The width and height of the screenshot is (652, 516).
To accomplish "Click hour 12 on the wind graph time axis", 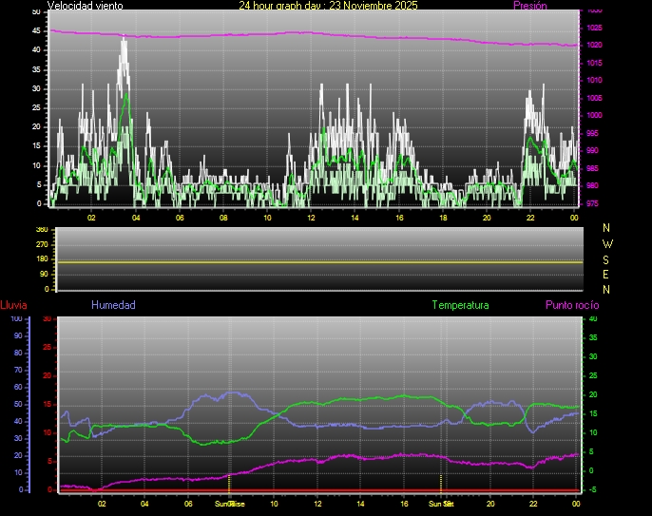I will (310, 217).
